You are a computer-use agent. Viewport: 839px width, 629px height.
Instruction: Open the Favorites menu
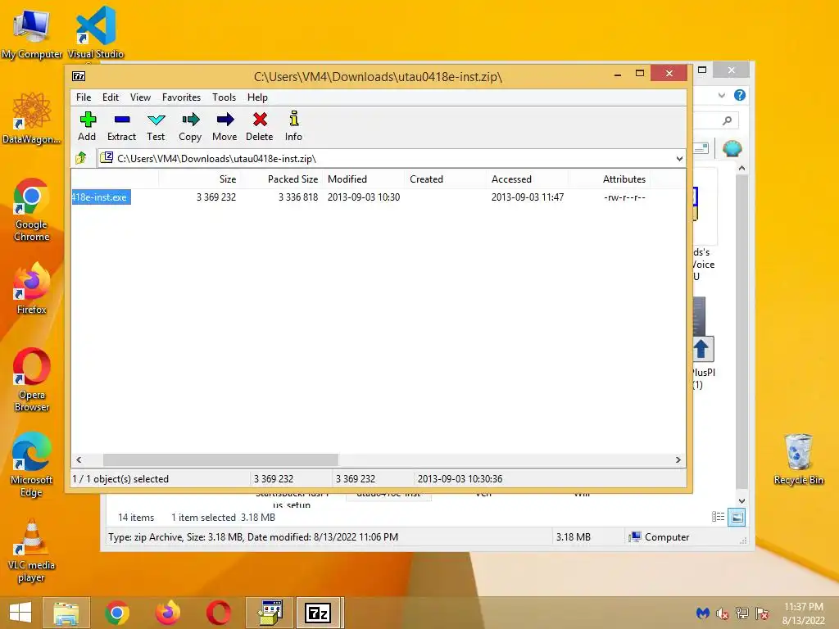click(181, 97)
